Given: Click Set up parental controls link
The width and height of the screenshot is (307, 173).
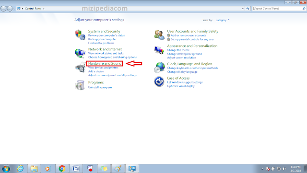Looking at the screenshot, I should tap(192, 39).
